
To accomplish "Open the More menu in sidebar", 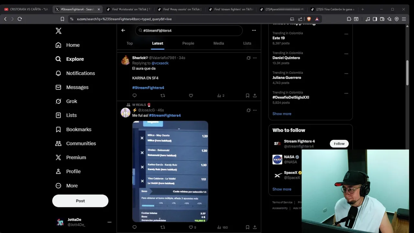I will [67, 186].
